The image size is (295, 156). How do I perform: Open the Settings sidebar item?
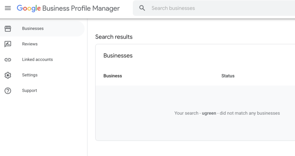[x=30, y=75]
